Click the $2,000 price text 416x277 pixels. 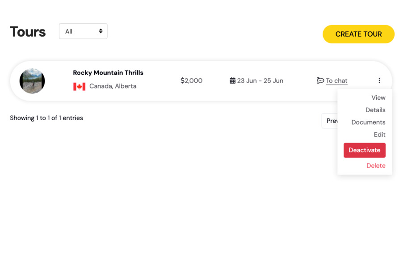pos(191,81)
